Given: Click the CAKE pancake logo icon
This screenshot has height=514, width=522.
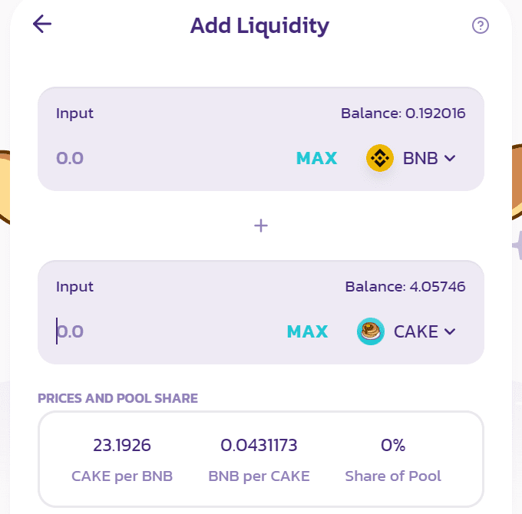Looking at the screenshot, I should coord(371,331).
